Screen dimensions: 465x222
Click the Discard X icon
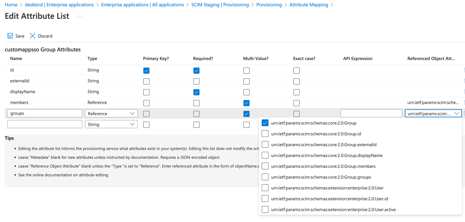coord(33,36)
